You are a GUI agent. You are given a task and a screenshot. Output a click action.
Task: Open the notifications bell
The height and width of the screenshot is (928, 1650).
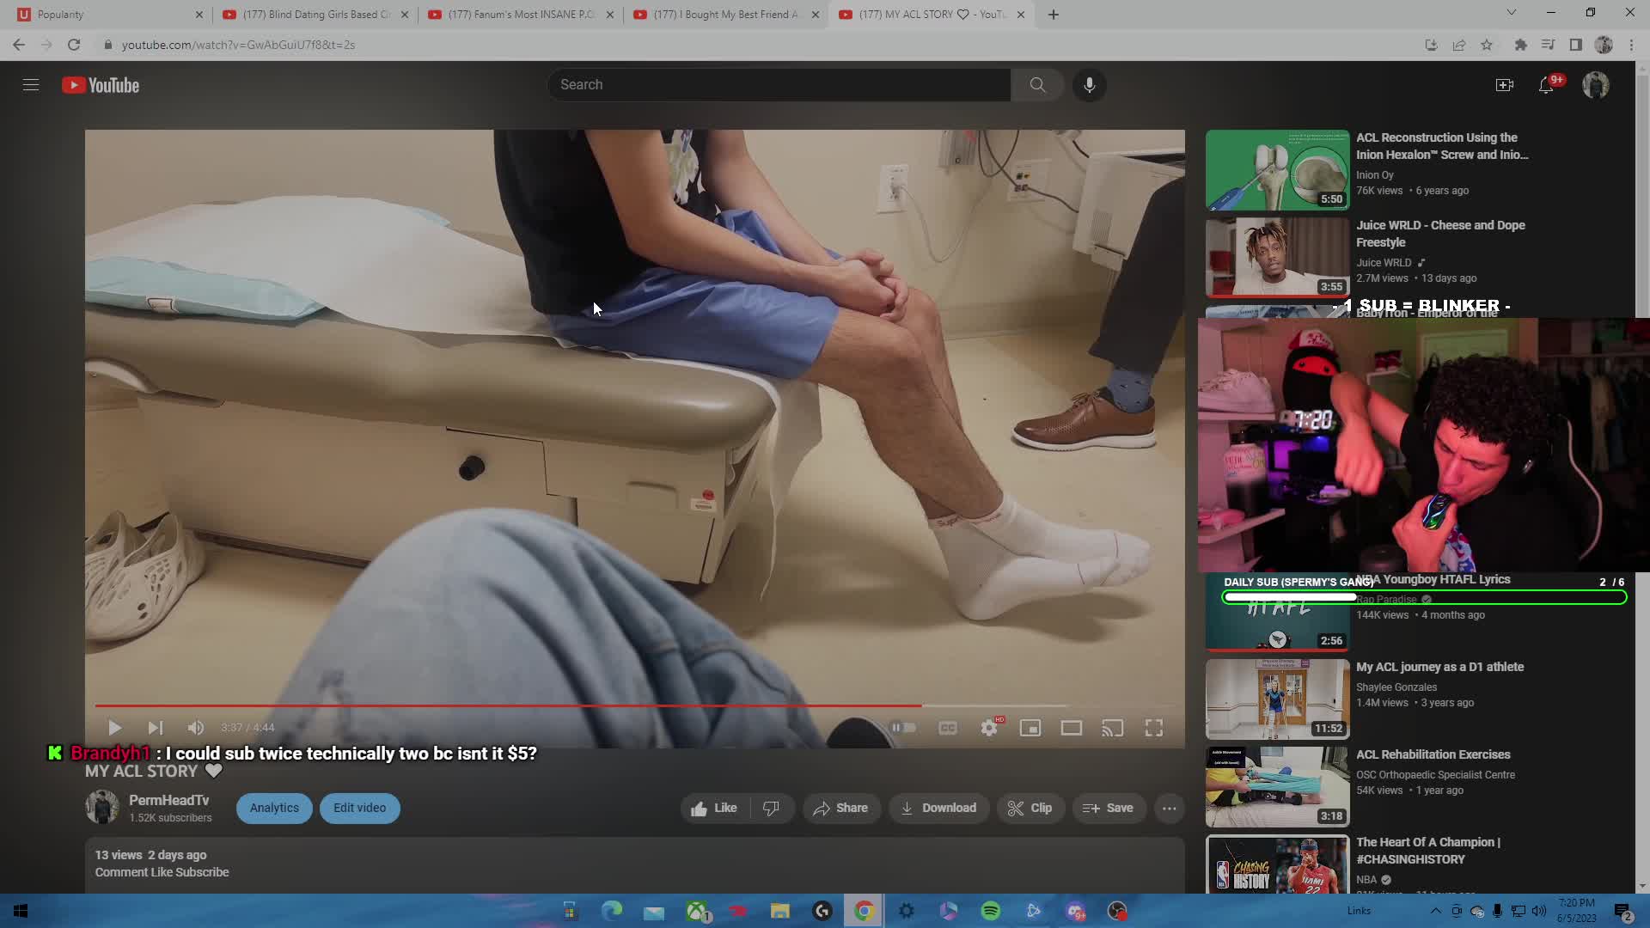[x=1546, y=85]
